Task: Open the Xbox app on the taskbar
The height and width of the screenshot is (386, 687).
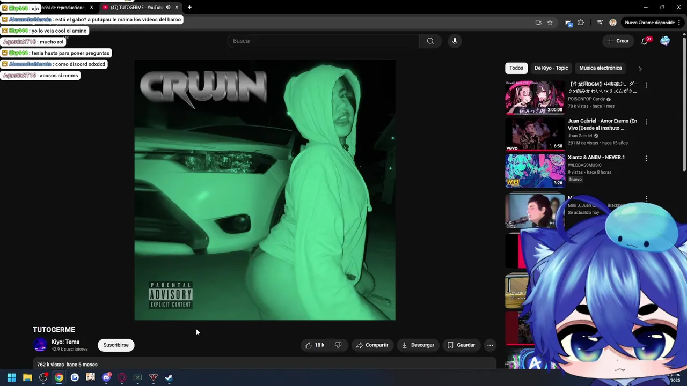Action: [137, 377]
